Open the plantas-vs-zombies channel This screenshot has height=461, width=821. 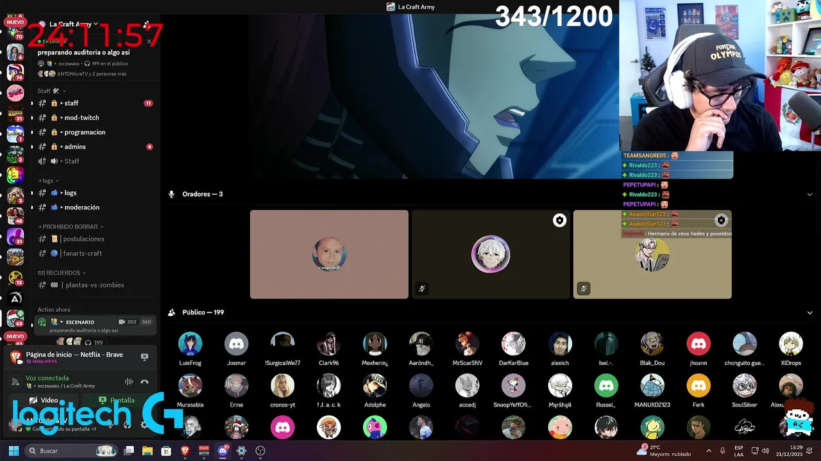click(95, 285)
